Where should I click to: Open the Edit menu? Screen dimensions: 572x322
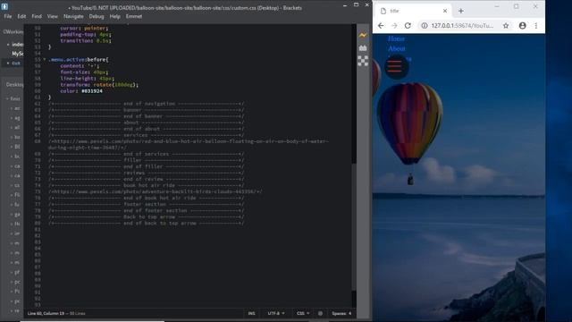(21, 16)
